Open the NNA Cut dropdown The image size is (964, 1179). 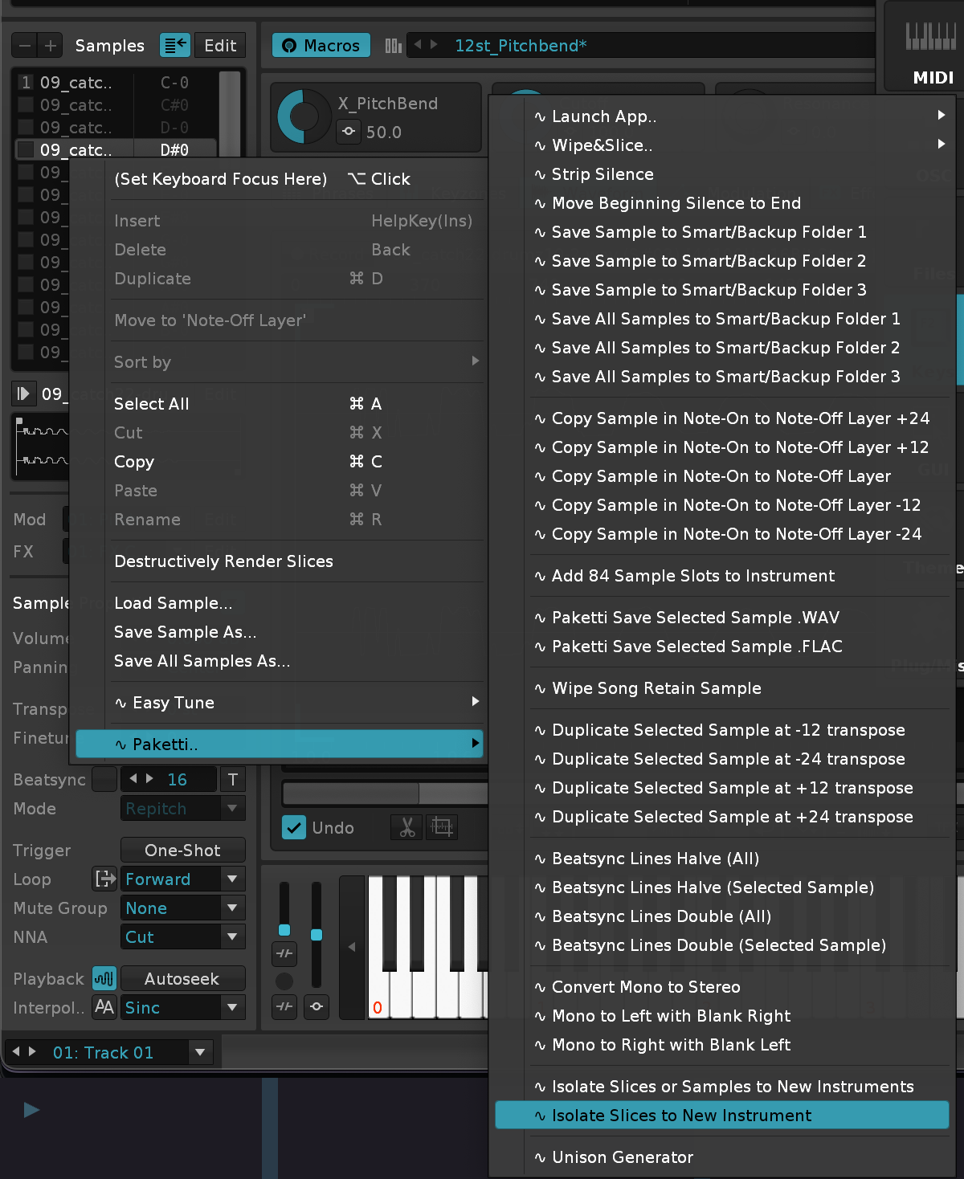pos(182,936)
